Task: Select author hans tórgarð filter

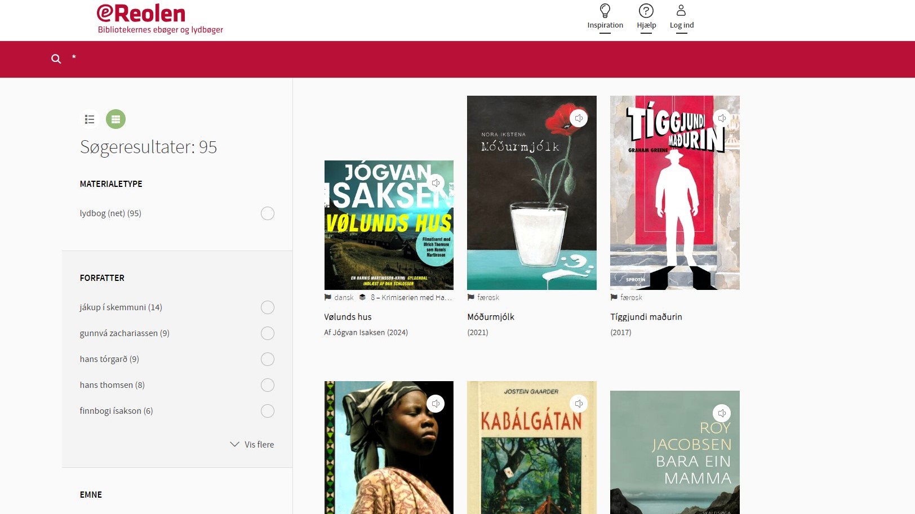Action: 268,359
